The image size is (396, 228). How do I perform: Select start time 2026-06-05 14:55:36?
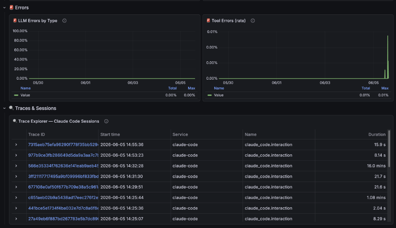click(x=122, y=145)
